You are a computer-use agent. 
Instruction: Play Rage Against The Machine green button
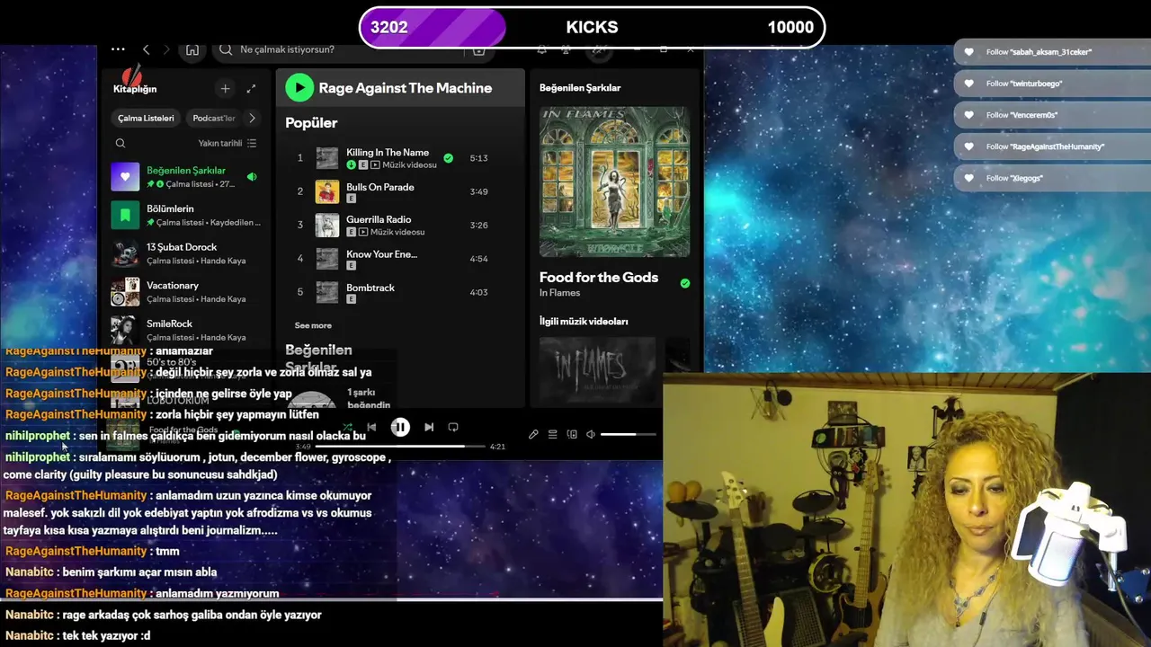[299, 87]
